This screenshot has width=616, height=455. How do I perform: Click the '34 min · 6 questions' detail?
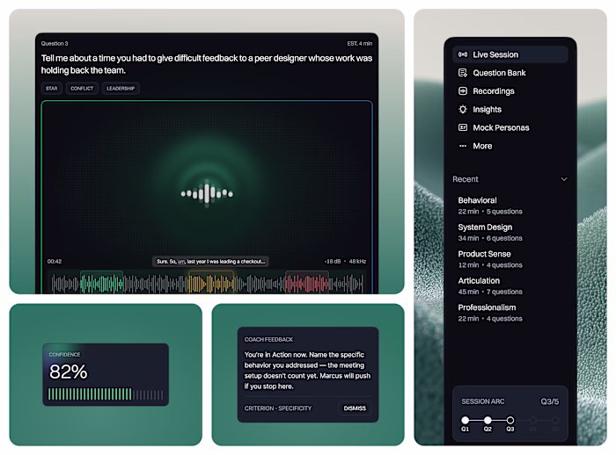tap(490, 238)
